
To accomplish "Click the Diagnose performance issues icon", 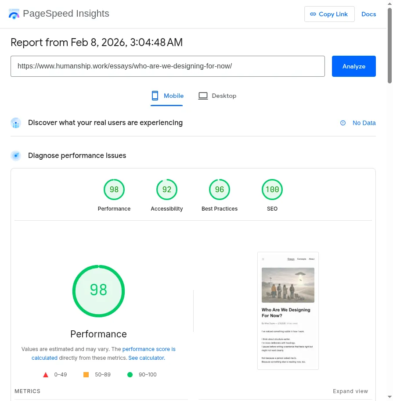I will [16, 156].
